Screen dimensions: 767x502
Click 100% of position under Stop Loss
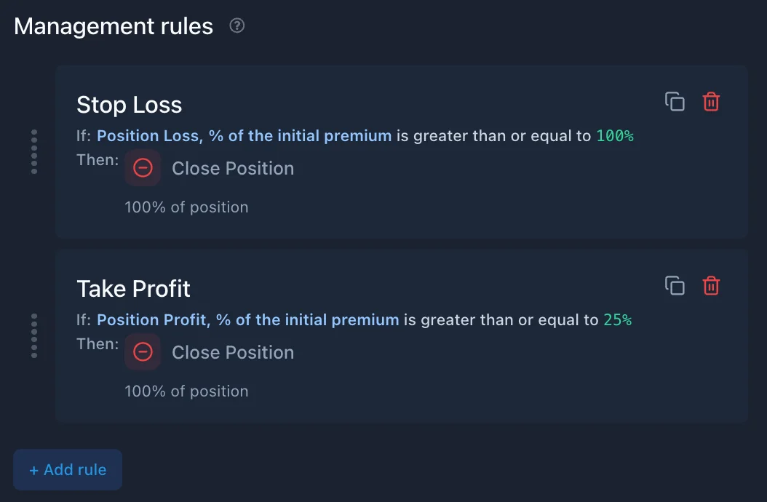pos(186,207)
